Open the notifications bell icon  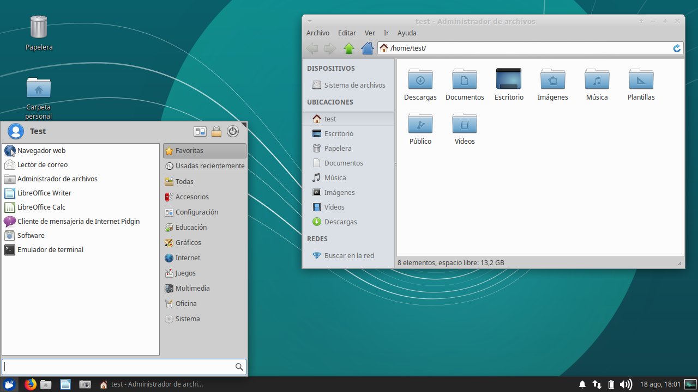[582, 384]
